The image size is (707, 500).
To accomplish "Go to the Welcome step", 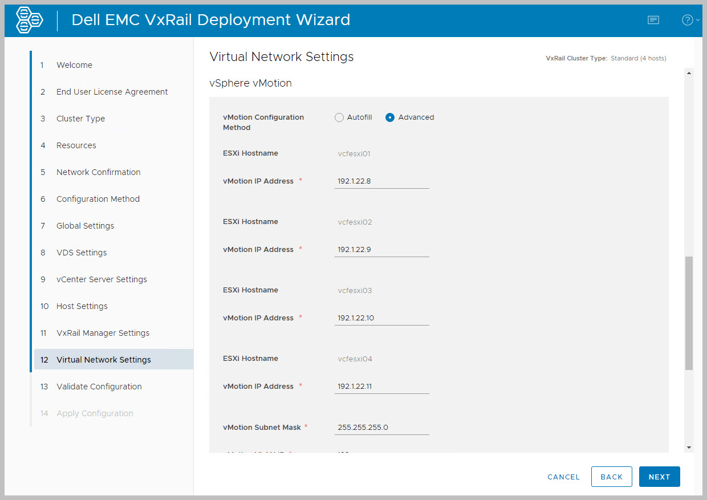I will 74,65.
